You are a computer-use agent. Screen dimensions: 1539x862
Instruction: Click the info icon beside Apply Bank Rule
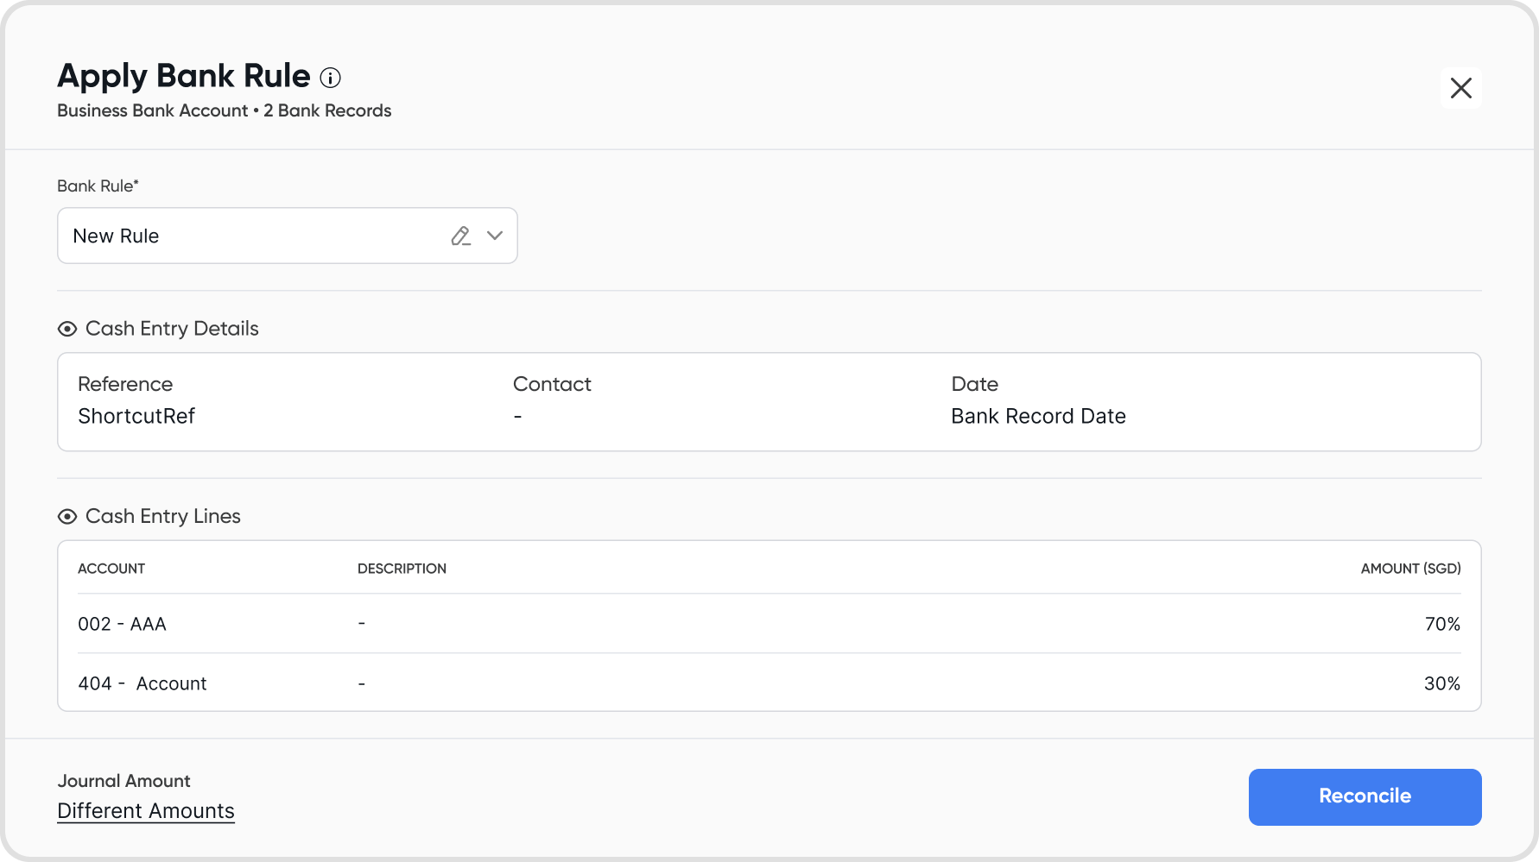point(331,78)
